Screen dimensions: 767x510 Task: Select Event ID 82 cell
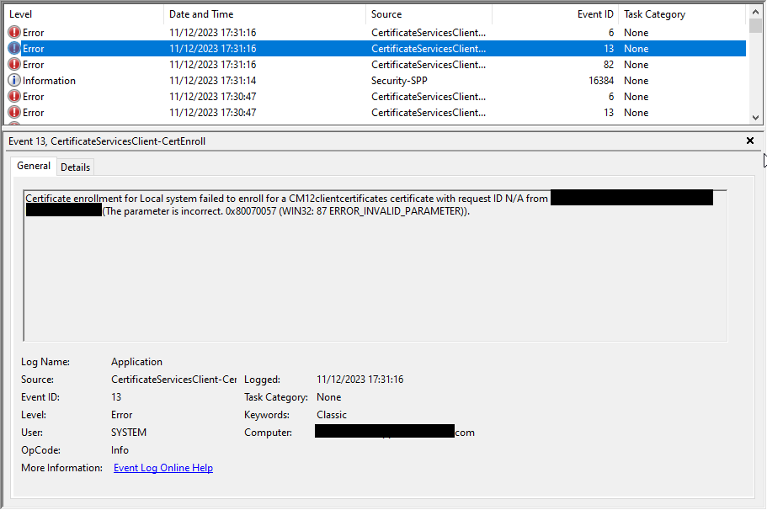[x=609, y=65]
